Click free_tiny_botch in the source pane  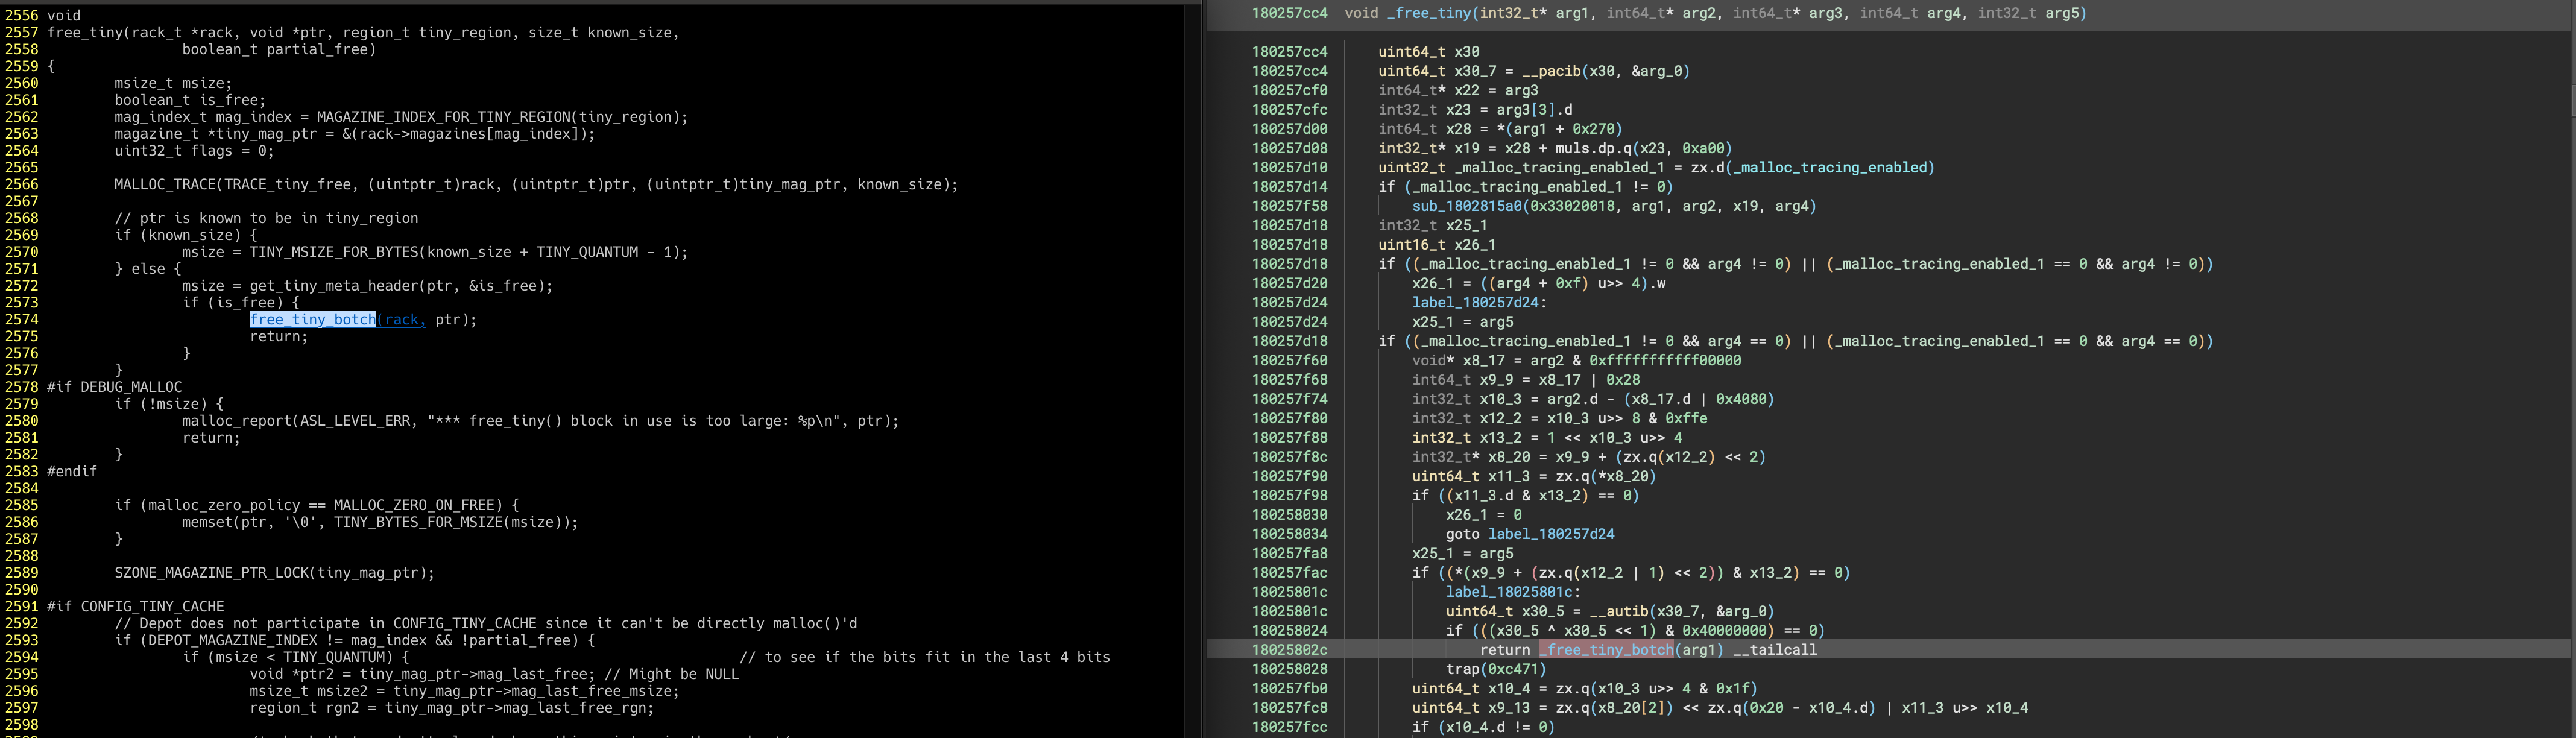click(312, 320)
